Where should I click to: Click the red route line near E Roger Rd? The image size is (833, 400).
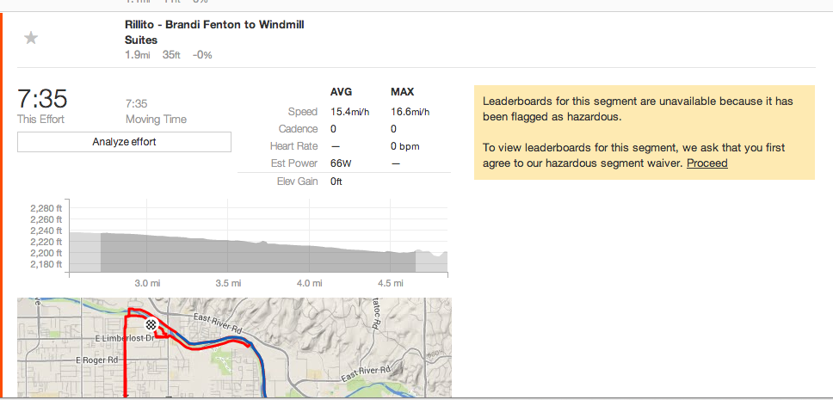pyautogui.click(x=126, y=360)
